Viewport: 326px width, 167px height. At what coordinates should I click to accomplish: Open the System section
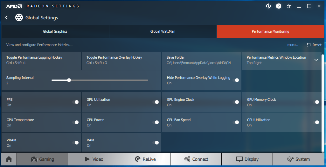[x=298, y=159]
